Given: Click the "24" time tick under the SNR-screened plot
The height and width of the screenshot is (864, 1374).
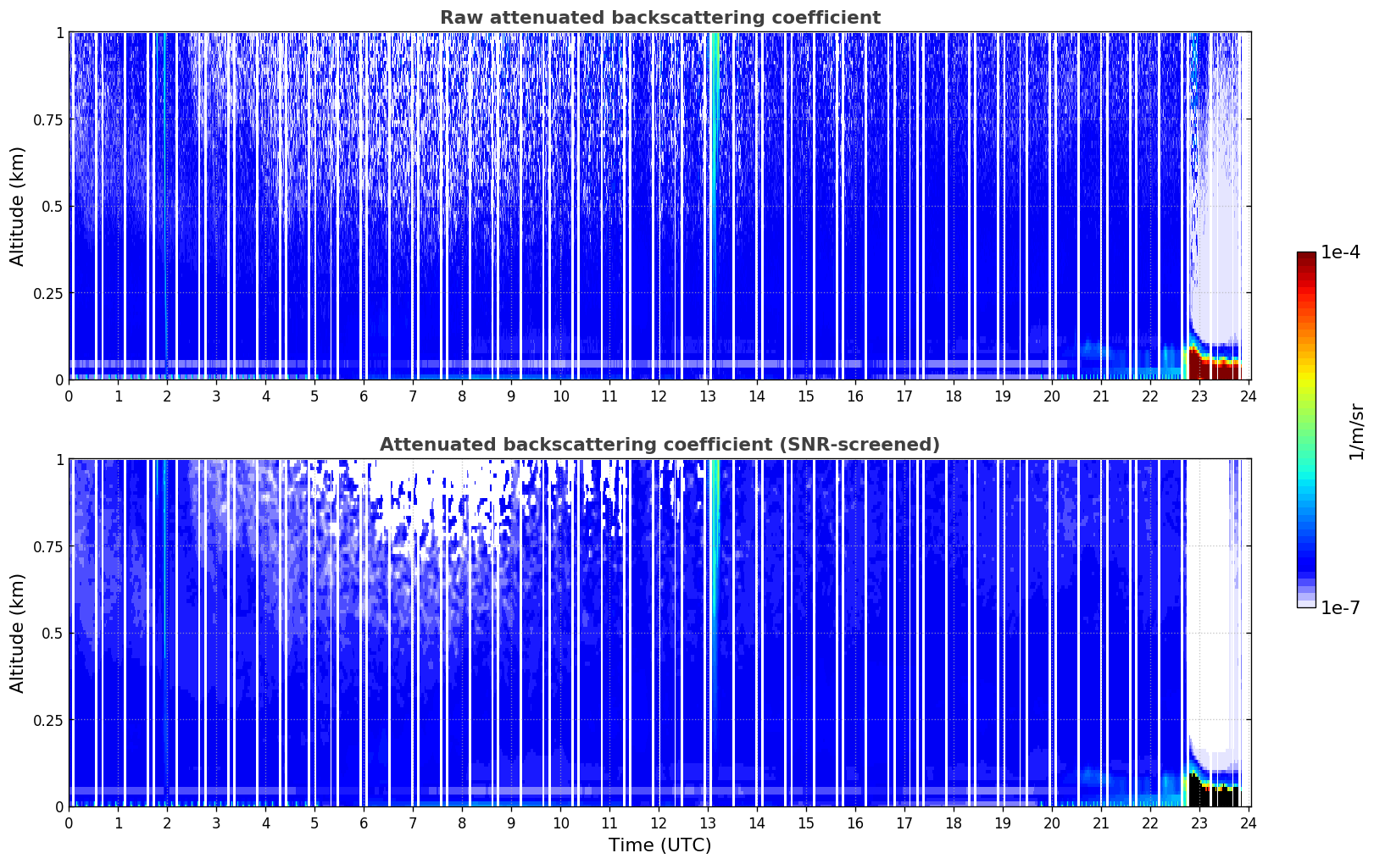Looking at the screenshot, I should [x=1249, y=823].
